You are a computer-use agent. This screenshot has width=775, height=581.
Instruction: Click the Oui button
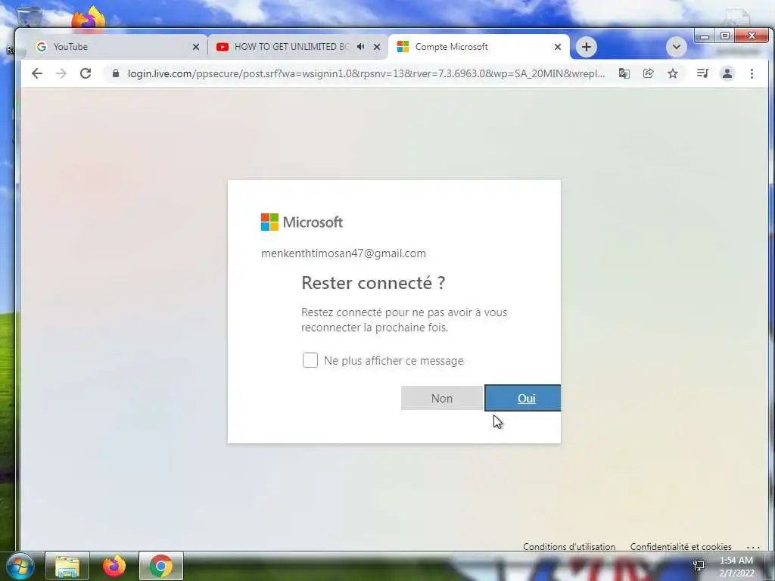coord(523,398)
